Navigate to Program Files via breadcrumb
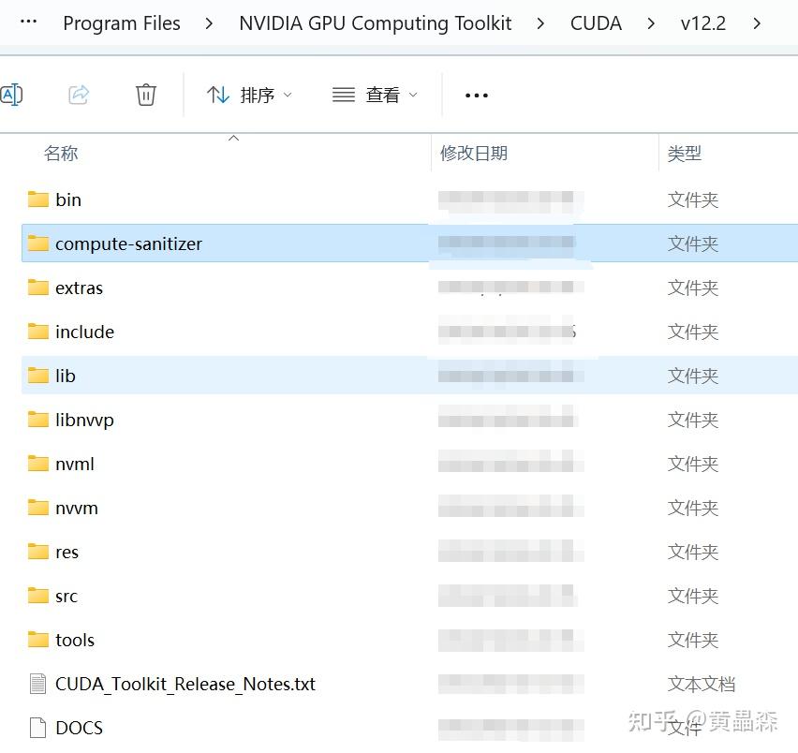The height and width of the screenshot is (753, 798). pos(121,22)
